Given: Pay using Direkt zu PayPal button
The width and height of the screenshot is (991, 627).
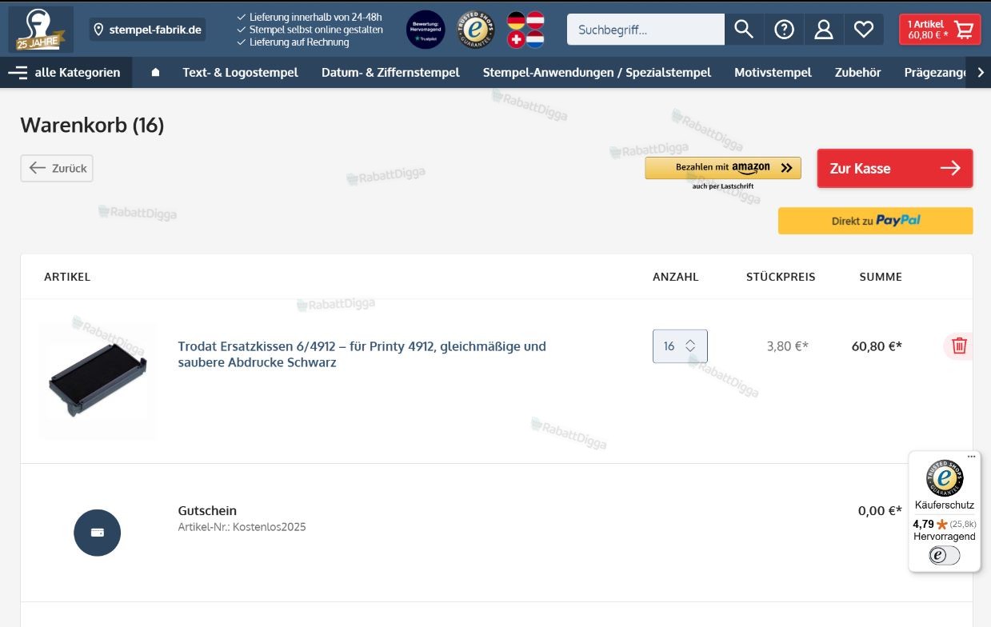Looking at the screenshot, I should click(876, 221).
